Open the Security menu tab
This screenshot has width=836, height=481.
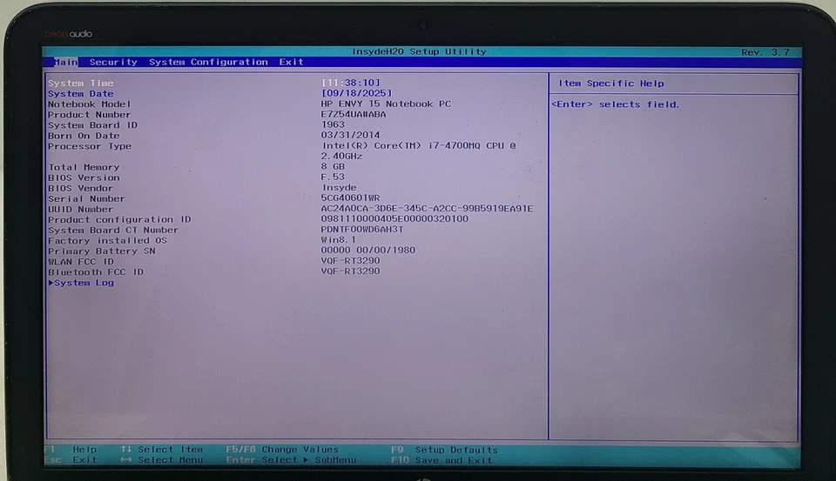tap(113, 63)
